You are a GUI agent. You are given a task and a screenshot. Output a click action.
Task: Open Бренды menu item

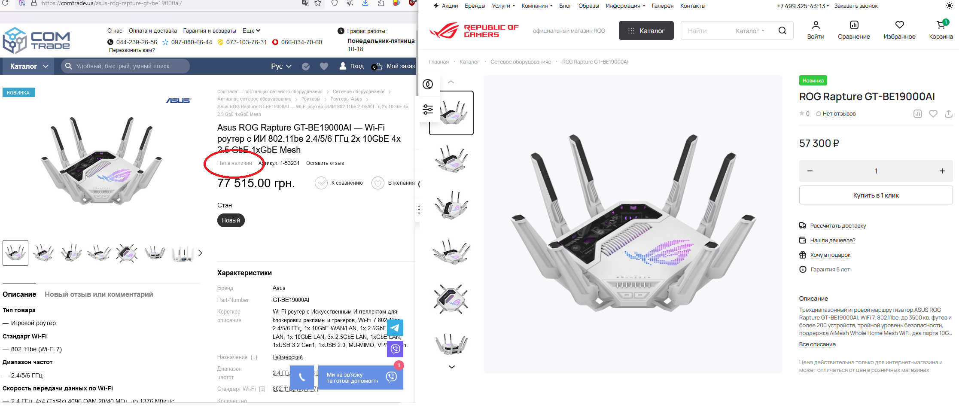click(475, 6)
